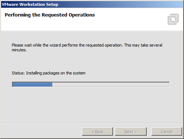
Task: Click 'This may take several' sentence
Action: (143, 45)
